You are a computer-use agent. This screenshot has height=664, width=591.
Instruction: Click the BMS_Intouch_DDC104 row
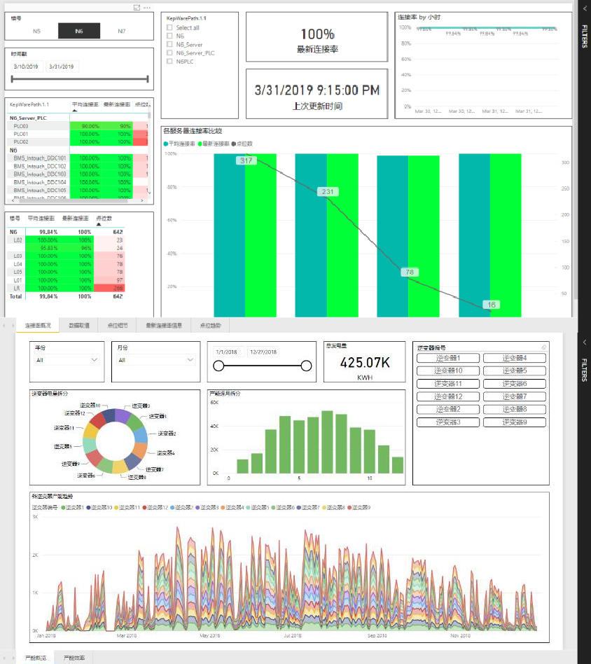(x=78, y=183)
